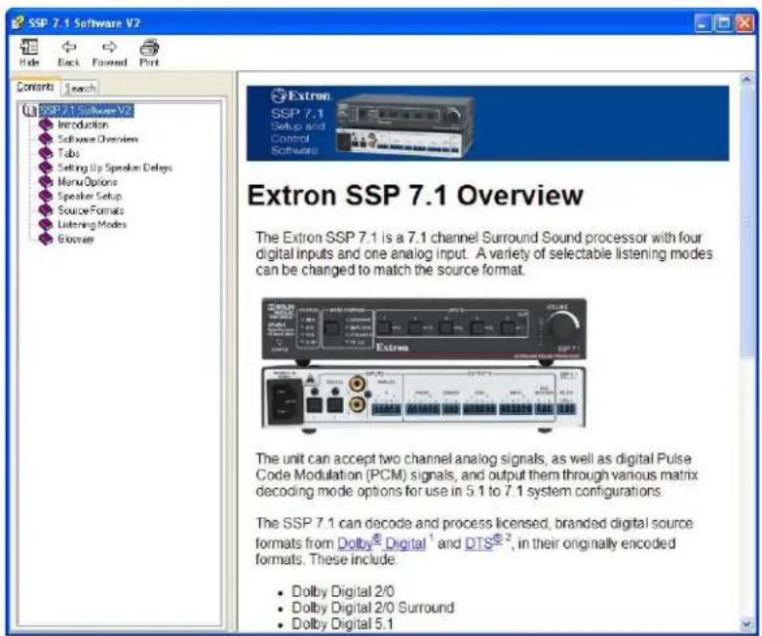Image resolution: width=762 pixels, height=636 pixels.
Task: Open the Software Overview topic
Action: (x=97, y=139)
